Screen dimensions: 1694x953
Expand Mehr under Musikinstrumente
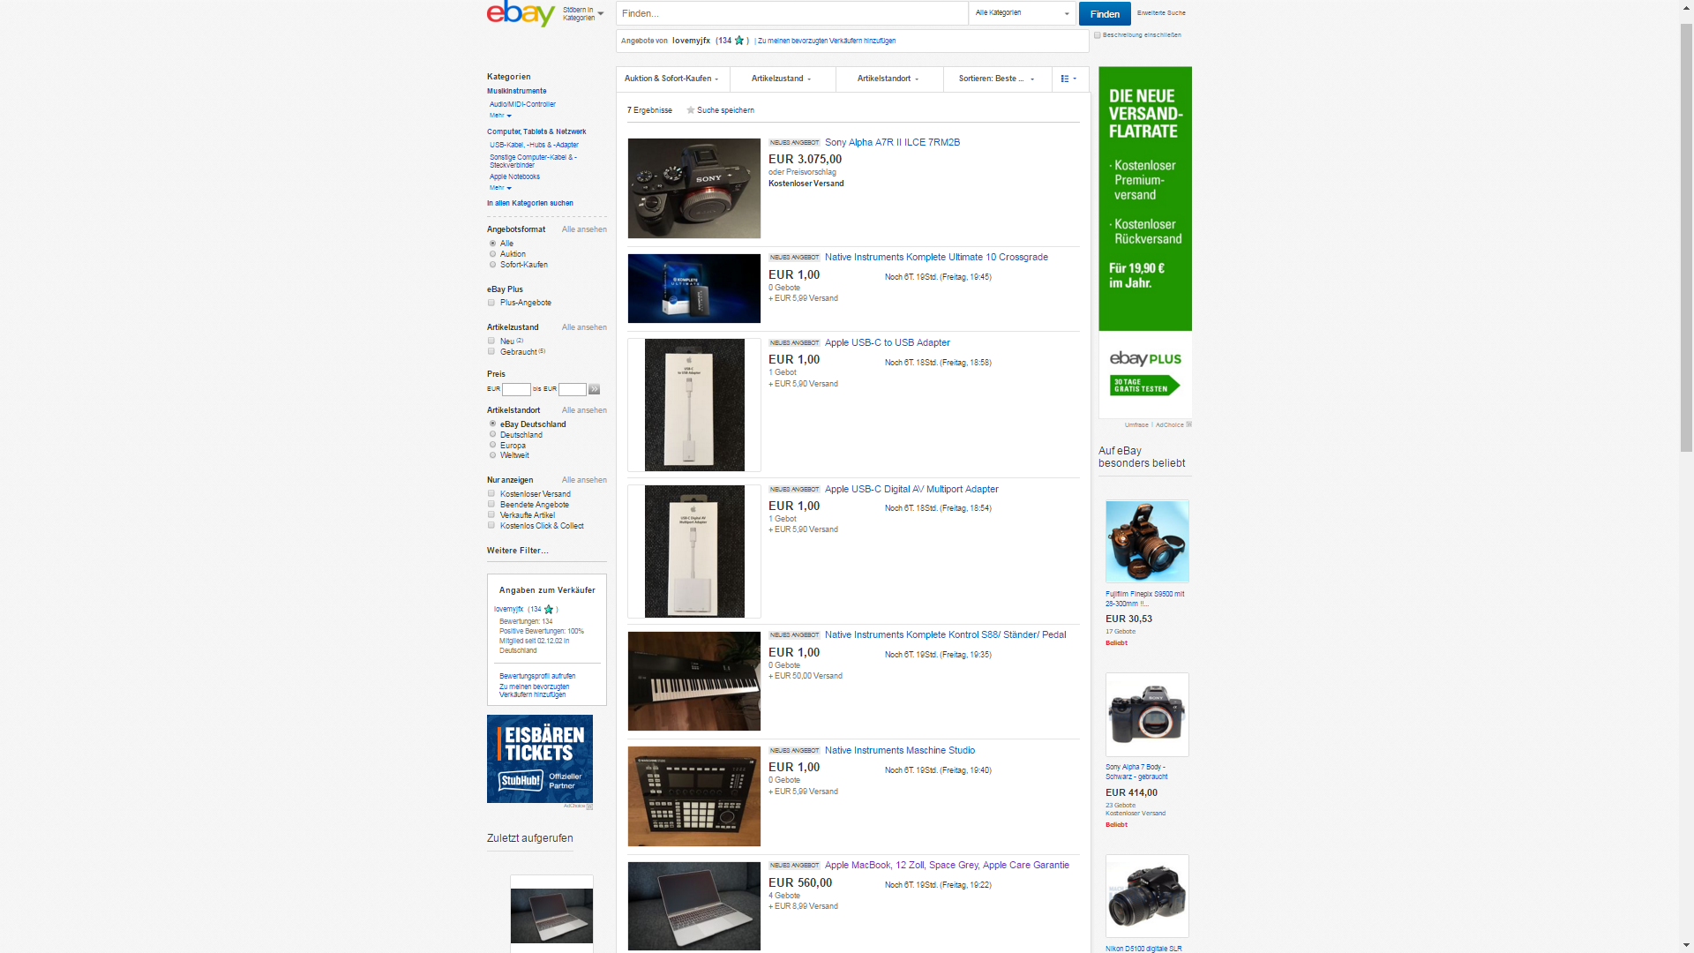click(x=500, y=116)
